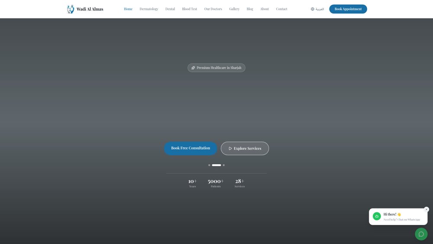Open the Blog link in the navbar
The height and width of the screenshot is (244, 433).
(250, 9)
